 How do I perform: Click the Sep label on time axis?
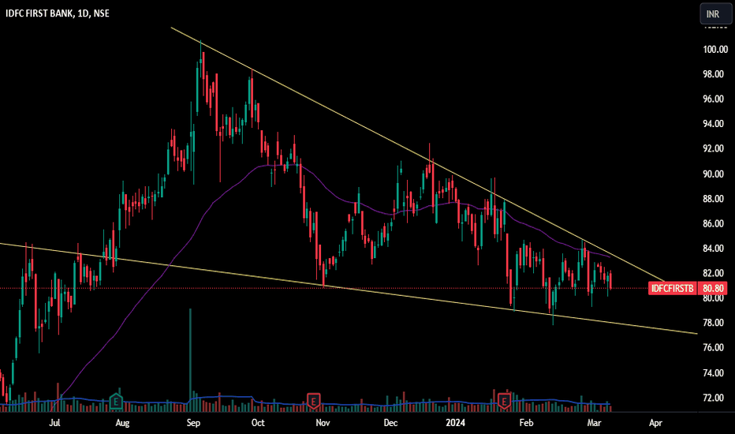[193, 423]
